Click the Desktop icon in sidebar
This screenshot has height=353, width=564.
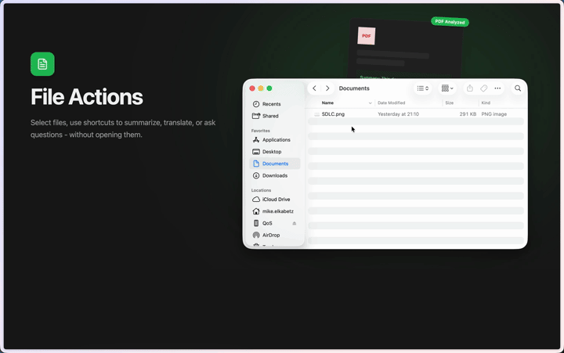(x=256, y=152)
